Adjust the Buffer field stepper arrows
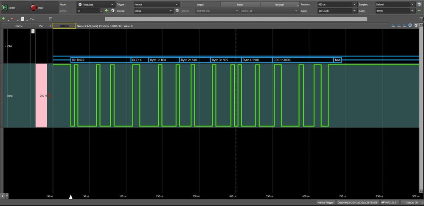Image resolution: width=424 pixels, height=206 pixels. coord(101,11)
